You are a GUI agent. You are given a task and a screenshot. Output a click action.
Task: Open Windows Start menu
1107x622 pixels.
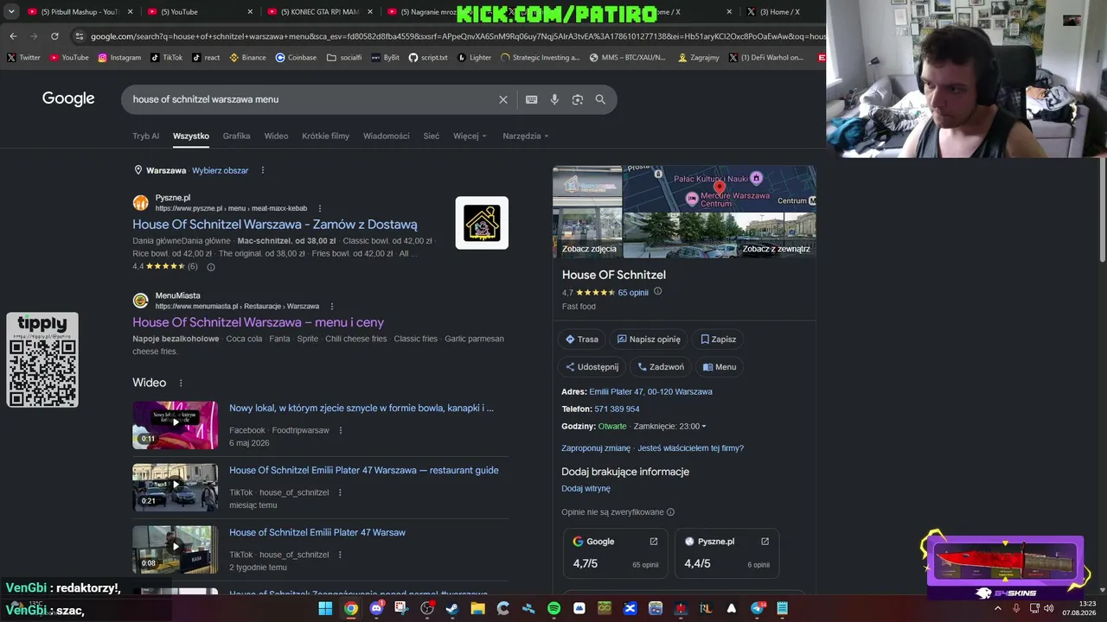[x=325, y=608]
